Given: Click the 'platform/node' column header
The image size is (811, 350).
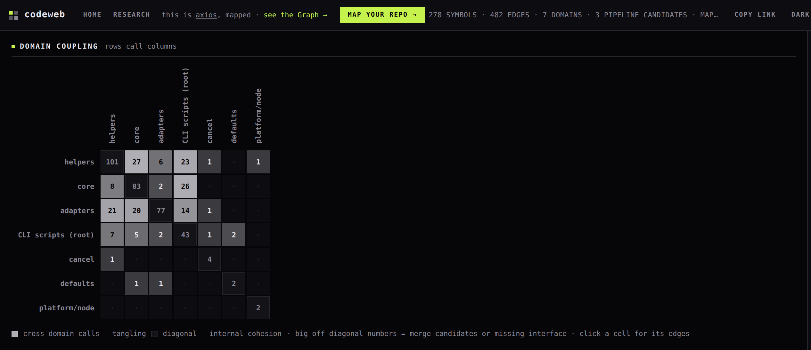Looking at the screenshot, I should pos(258,116).
